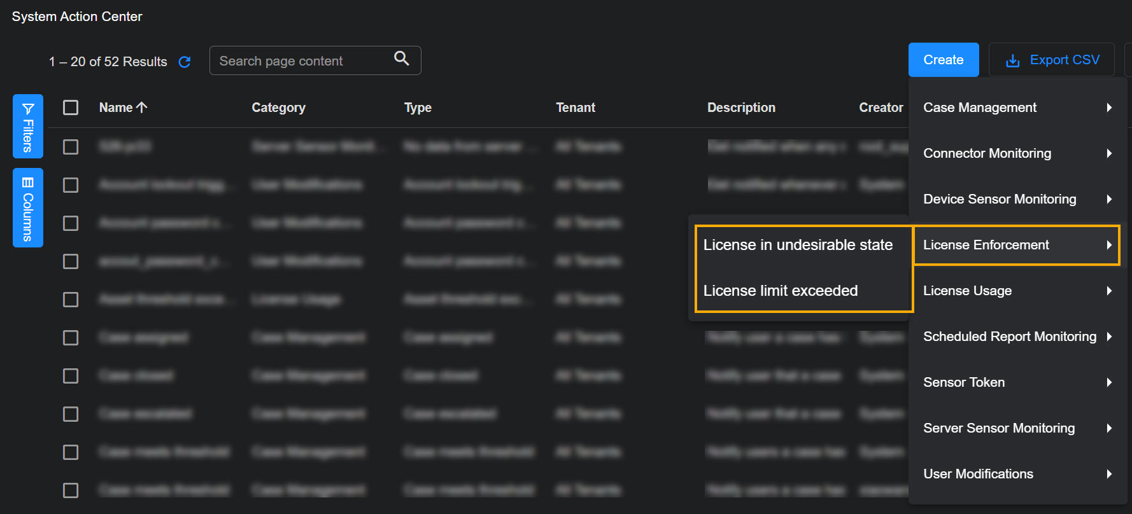Select the third row's checkbox
Image resolution: width=1132 pixels, height=514 pixels.
71,223
